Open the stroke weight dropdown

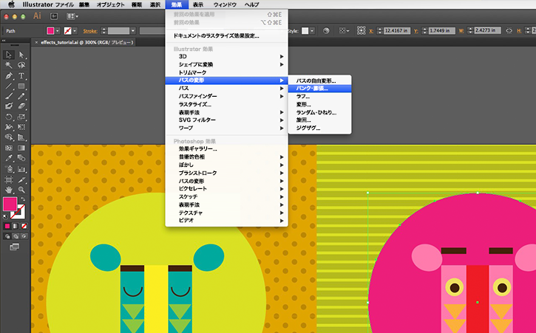pyautogui.click(x=133, y=31)
